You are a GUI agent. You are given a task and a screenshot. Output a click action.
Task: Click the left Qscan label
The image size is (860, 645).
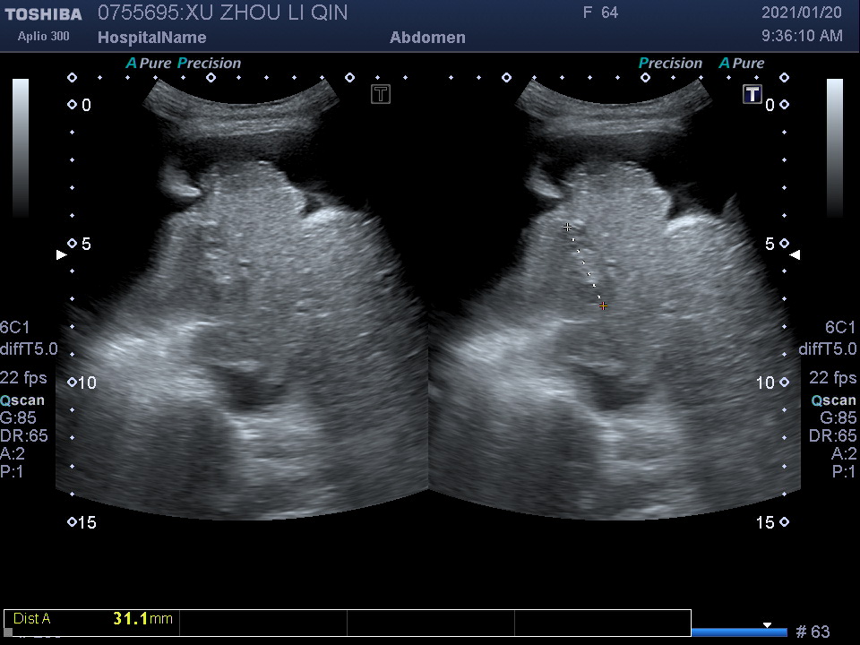(x=22, y=400)
